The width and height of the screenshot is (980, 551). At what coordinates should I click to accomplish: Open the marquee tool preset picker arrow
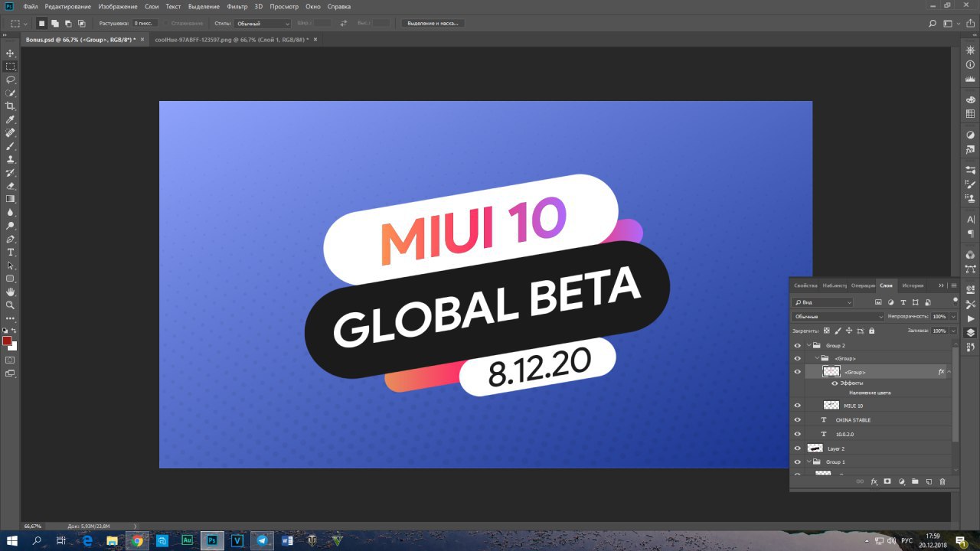pos(24,24)
